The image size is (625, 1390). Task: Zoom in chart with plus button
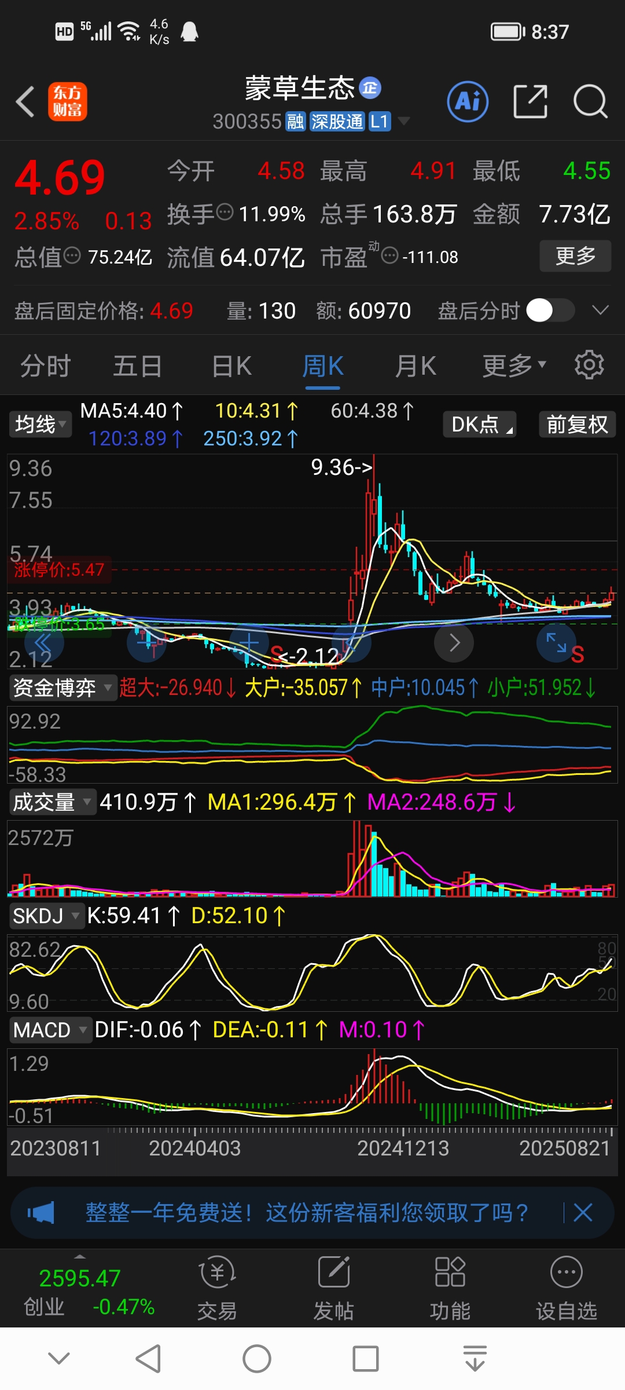(249, 642)
